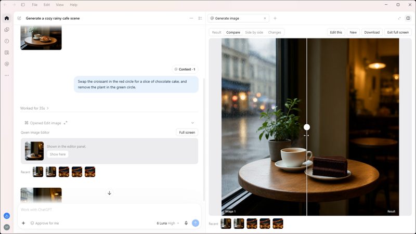
Task: Click the scroll-to-bottom down arrow button
Action: pyautogui.click(x=109, y=193)
